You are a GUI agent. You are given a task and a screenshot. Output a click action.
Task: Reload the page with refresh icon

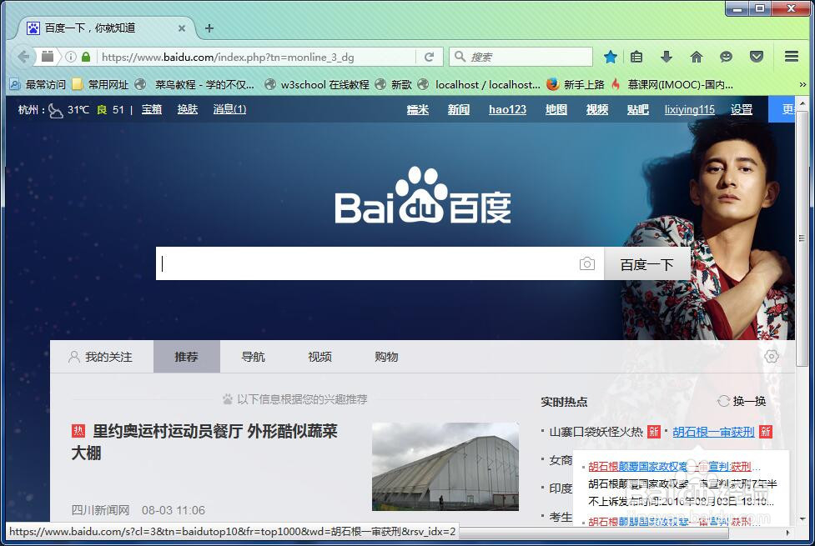click(430, 57)
